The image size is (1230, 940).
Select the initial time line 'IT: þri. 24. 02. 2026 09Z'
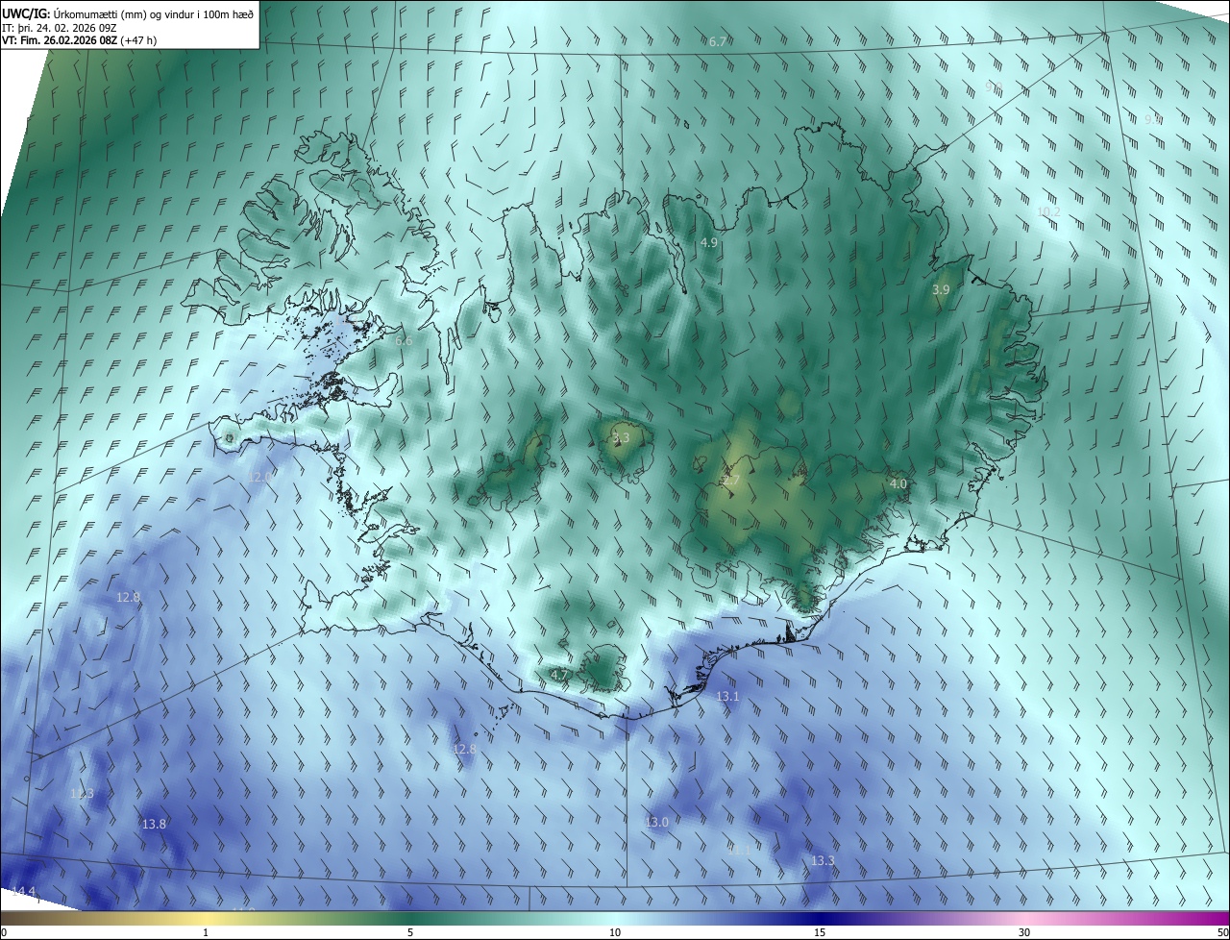point(61,28)
